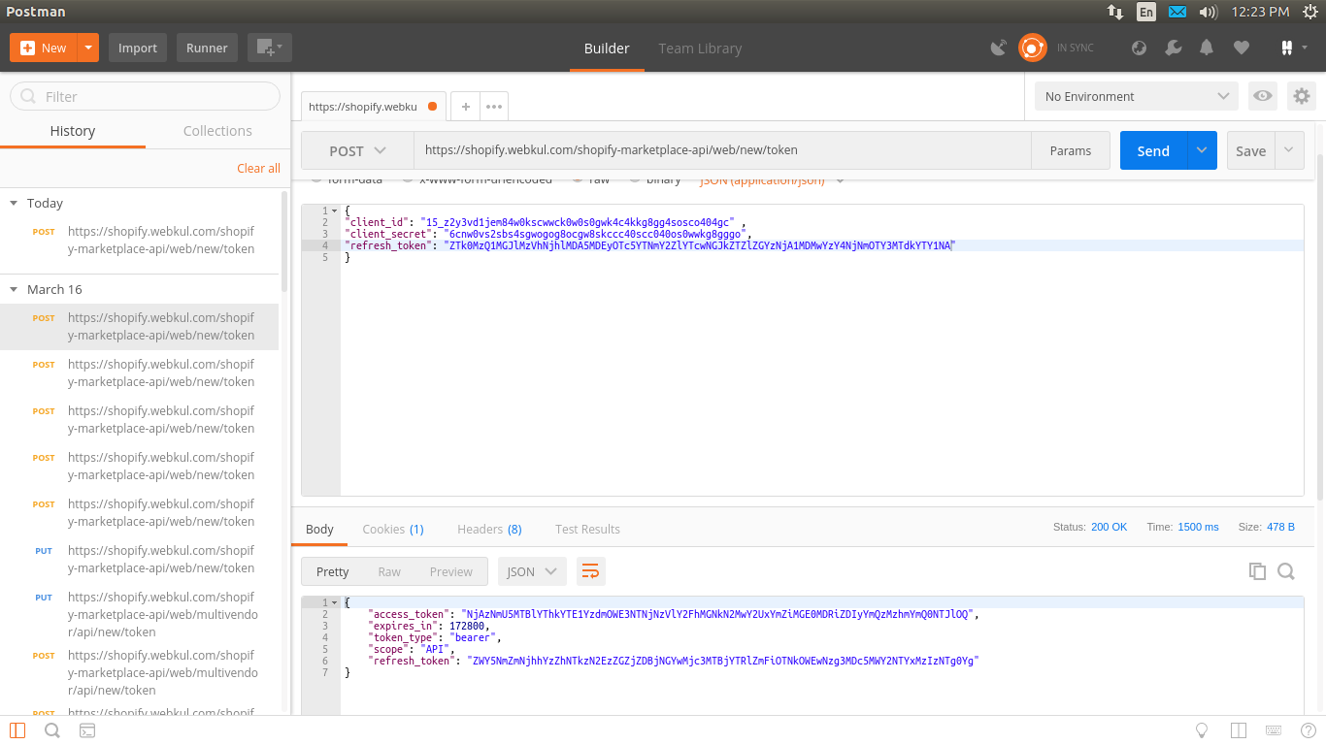Open the tab options ellipsis menu
The height and width of the screenshot is (745, 1326).
click(x=494, y=107)
